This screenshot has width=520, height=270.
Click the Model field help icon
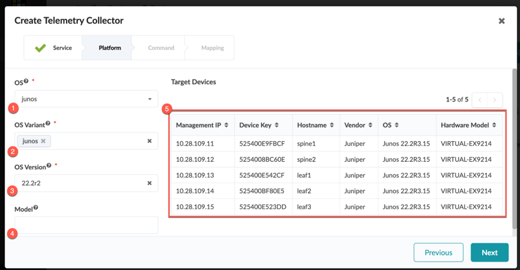click(36, 208)
